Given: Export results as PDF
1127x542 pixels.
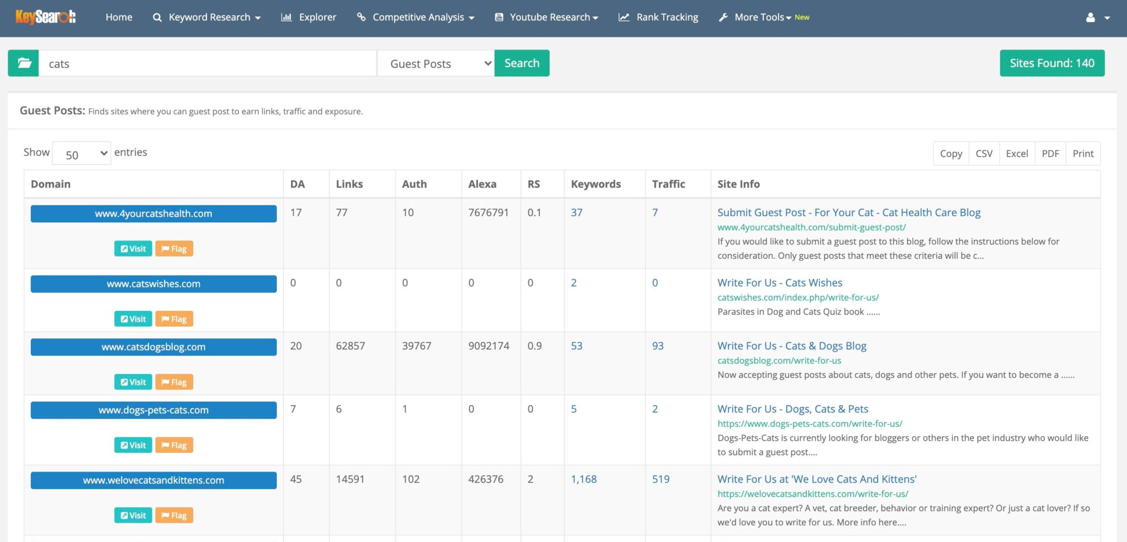Looking at the screenshot, I should click(1050, 154).
